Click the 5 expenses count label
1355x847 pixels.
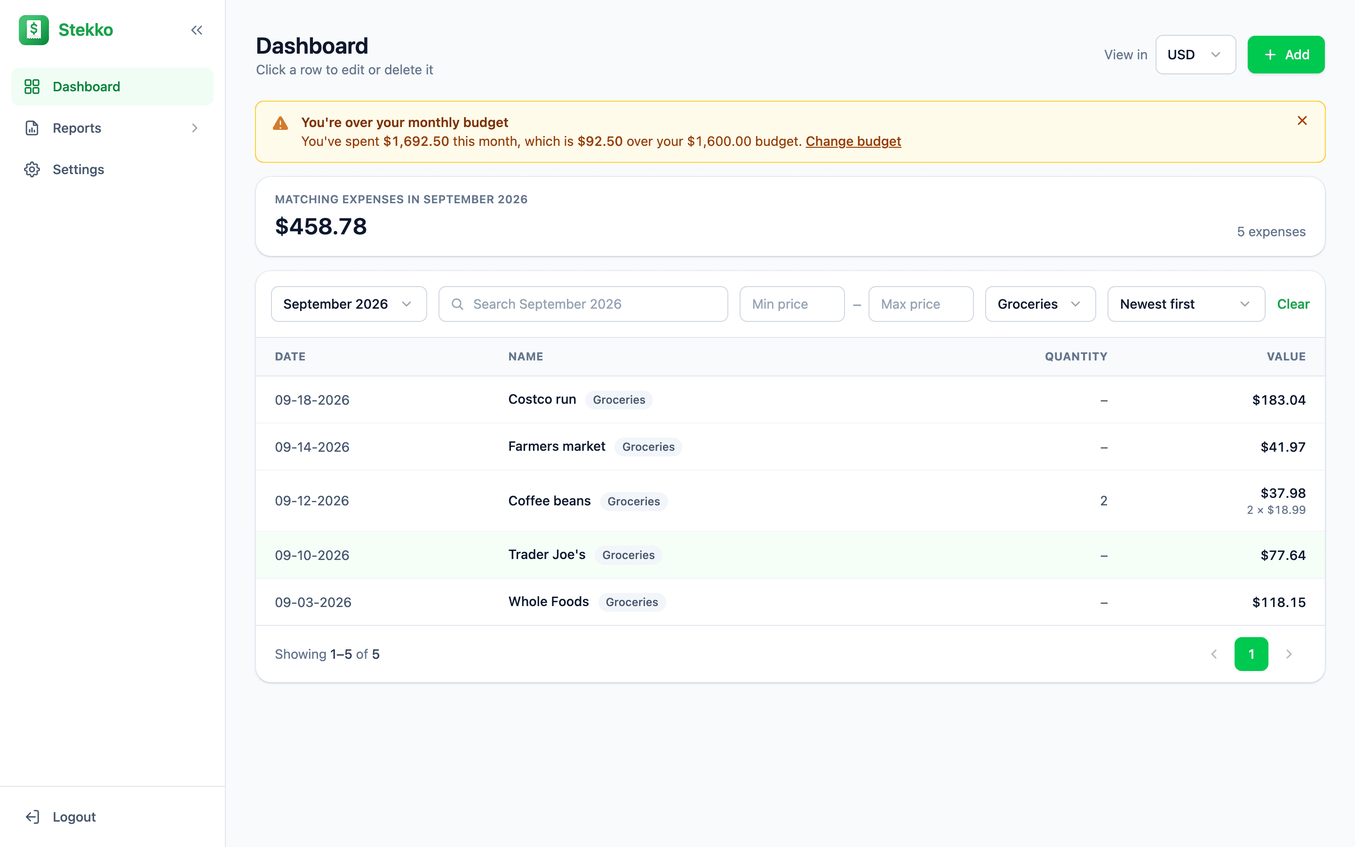(x=1271, y=232)
